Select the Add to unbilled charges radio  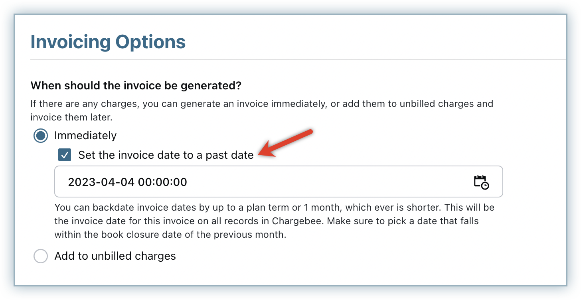click(x=41, y=256)
